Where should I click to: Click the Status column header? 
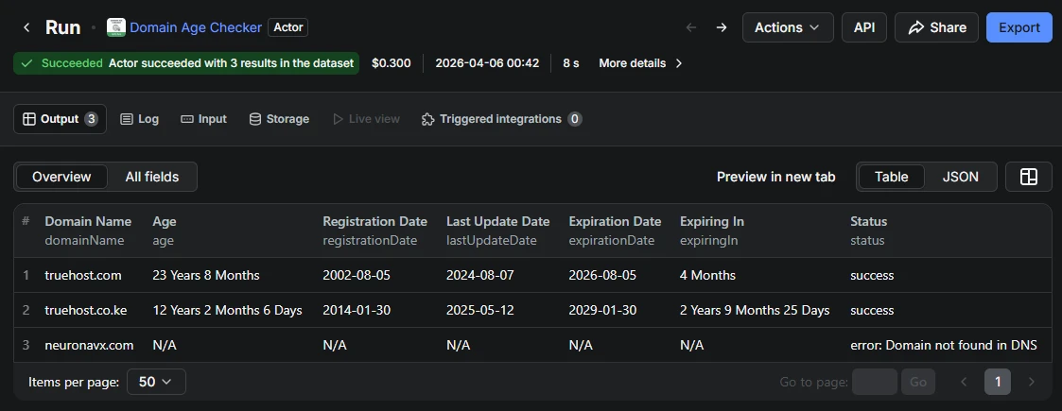869,221
